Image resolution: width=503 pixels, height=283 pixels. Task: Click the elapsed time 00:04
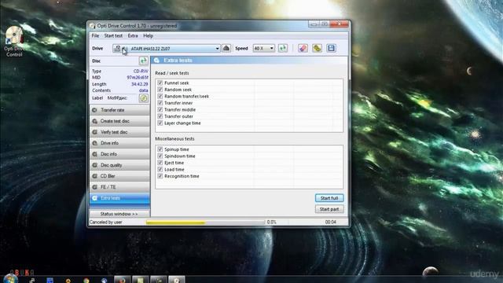pos(330,222)
